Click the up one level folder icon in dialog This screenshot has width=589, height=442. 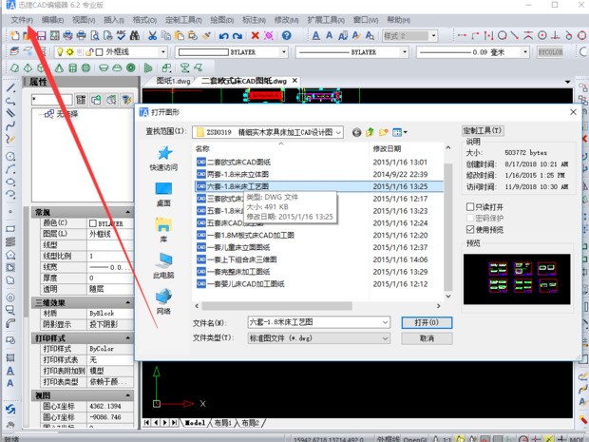coord(370,132)
